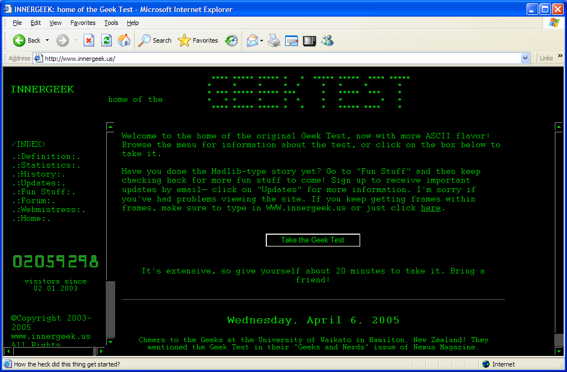Refresh the page with the green arrows icon
Screen dimensions: 567x372
coord(106,40)
